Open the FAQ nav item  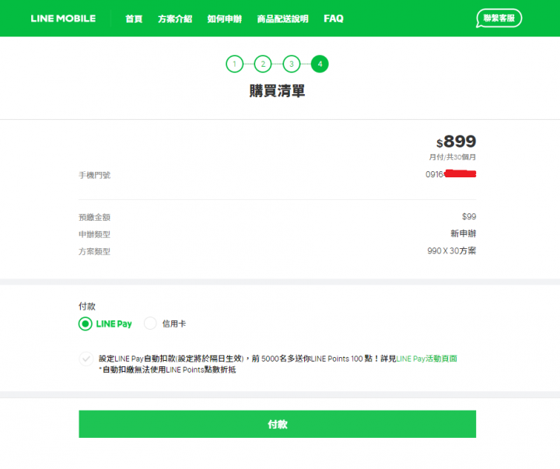[334, 19]
